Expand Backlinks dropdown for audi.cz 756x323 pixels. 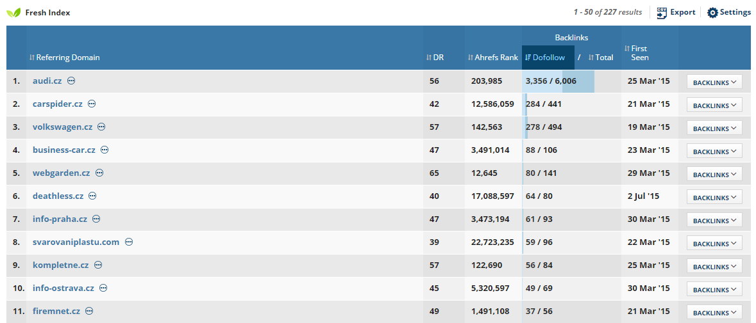click(x=714, y=83)
